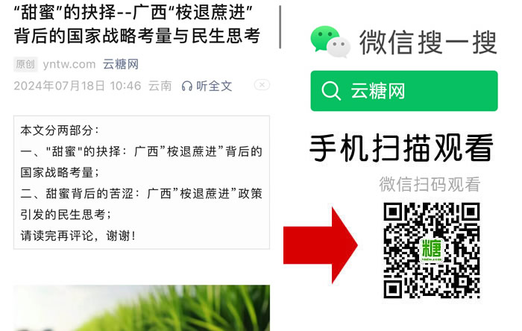This screenshot has width=522, height=331.
Task: Click the 听全文 listen button
Action: click(x=207, y=86)
